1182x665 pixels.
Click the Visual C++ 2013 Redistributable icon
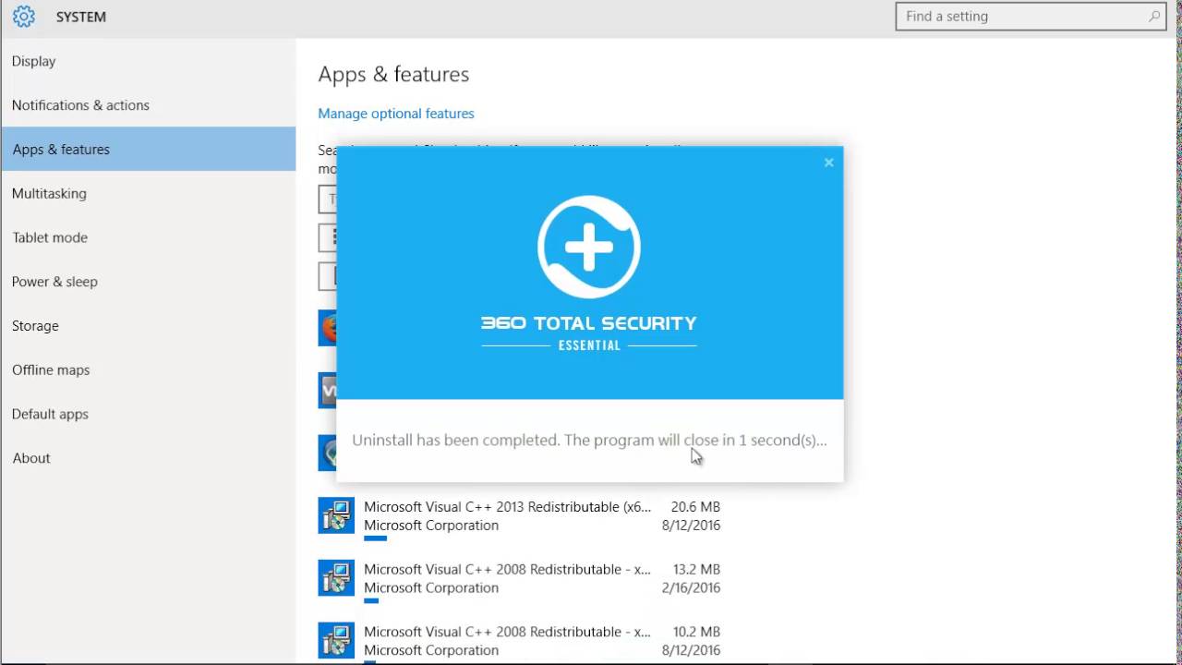tap(336, 515)
